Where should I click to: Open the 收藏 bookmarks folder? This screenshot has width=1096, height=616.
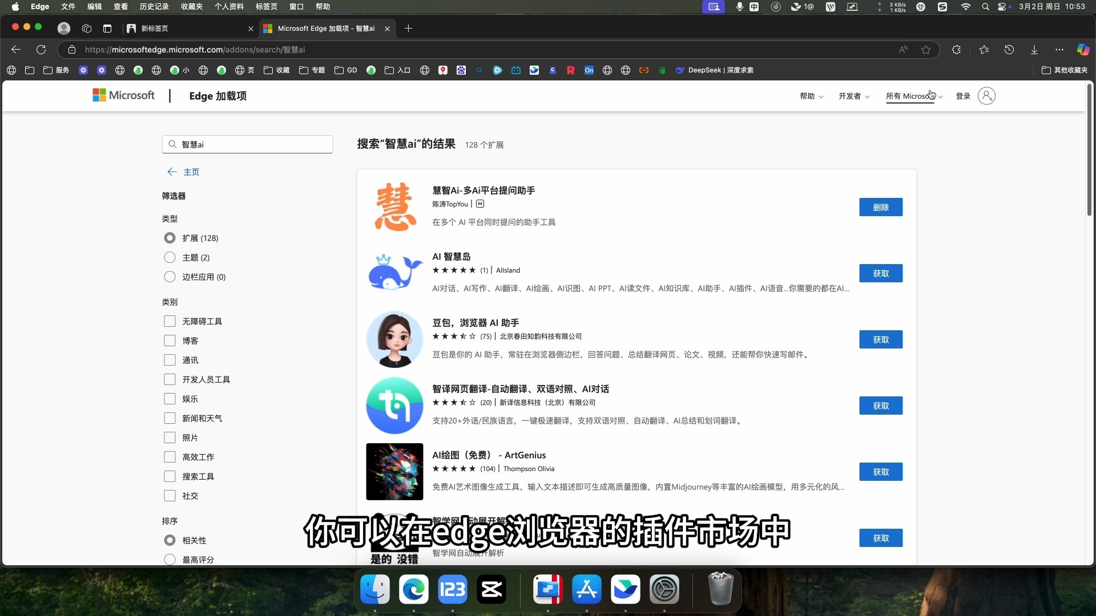(277, 70)
